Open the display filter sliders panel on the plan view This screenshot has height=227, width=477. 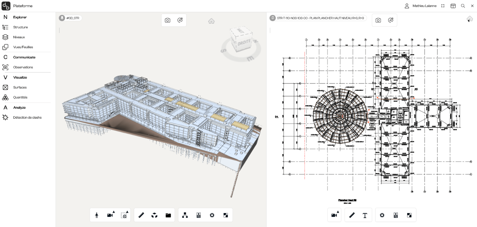396,215
